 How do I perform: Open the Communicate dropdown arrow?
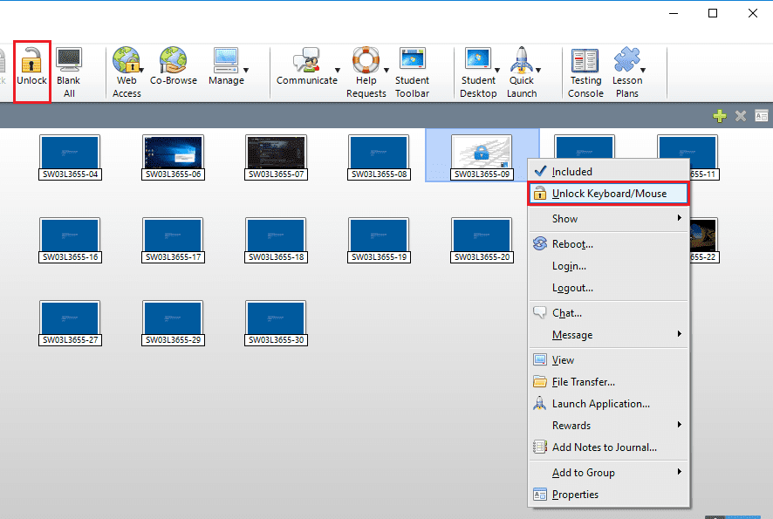pos(338,70)
